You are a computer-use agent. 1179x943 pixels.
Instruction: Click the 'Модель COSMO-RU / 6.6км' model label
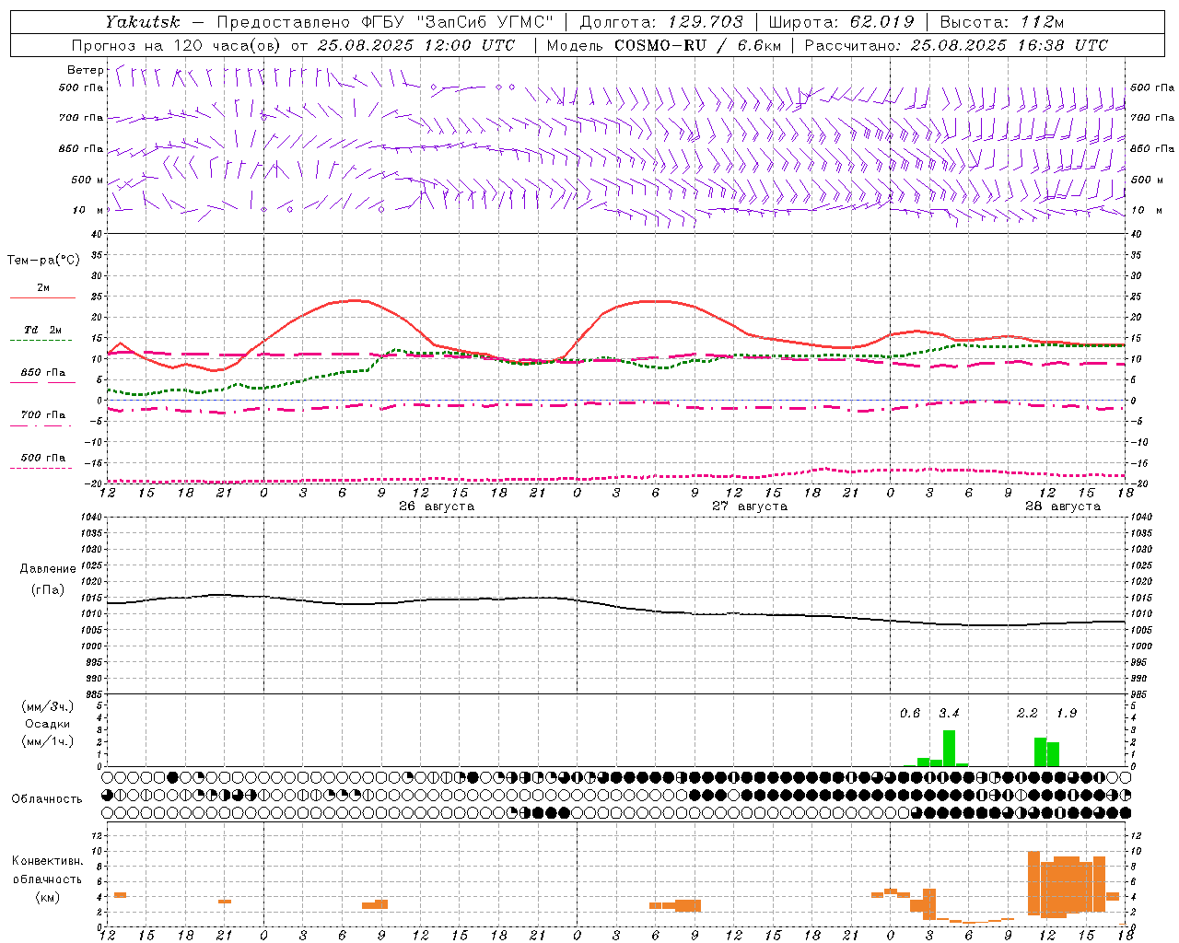tap(663, 45)
